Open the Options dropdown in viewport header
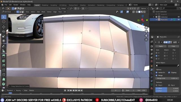The width and height of the screenshot is (181, 102). (144, 8)
